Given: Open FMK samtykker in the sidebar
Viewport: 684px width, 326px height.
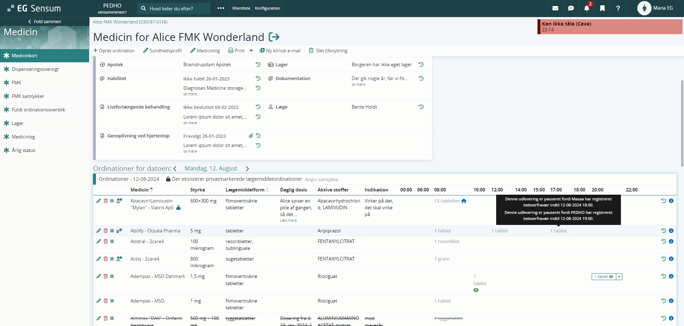Looking at the screenshot, I should pos(45,96).
